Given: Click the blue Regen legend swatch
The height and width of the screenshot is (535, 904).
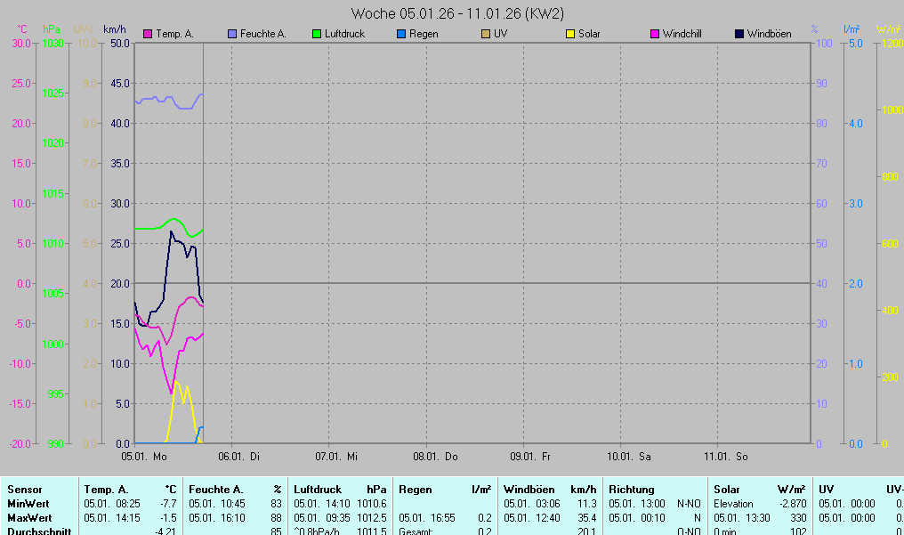Looking at the screenshot, I should 400,35.
